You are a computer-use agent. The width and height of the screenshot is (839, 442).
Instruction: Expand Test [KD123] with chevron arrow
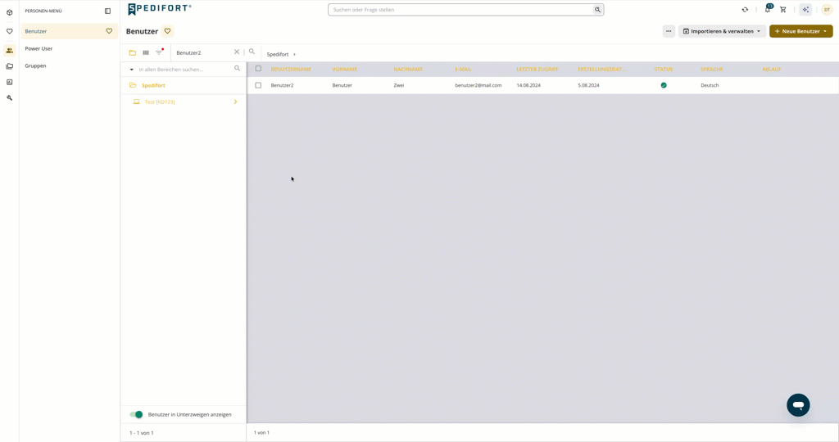click(x=235, y=101)
